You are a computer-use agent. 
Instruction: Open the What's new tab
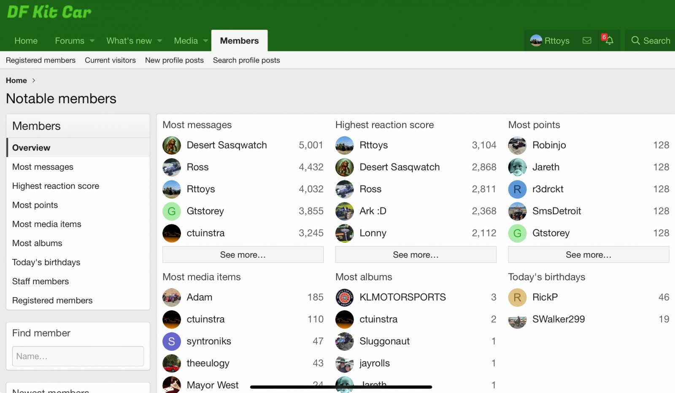[129, 40]
